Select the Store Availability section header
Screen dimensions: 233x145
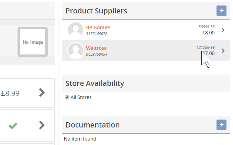pyautogui.click(x=95, y=83)
